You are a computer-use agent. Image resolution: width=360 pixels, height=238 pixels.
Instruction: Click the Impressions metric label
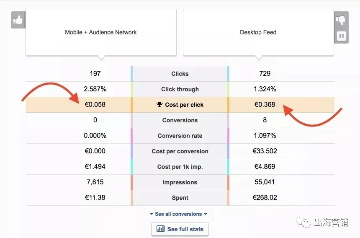tap(180, 182)
